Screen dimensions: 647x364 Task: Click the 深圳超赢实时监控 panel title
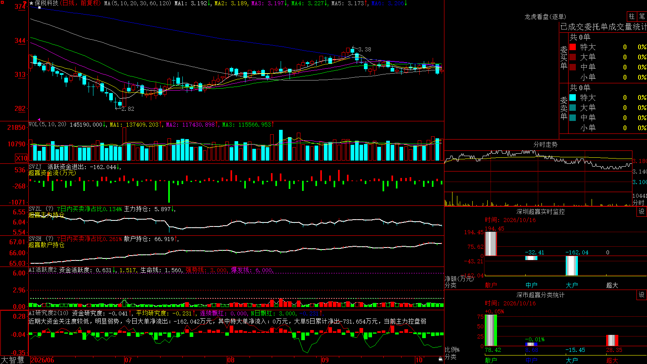540,212
